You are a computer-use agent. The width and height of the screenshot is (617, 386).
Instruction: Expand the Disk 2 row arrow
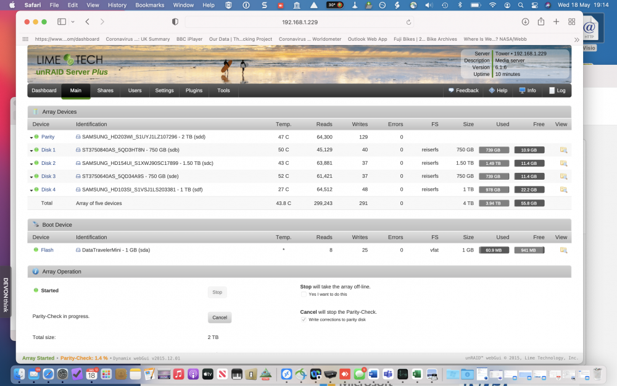(31, 164)
